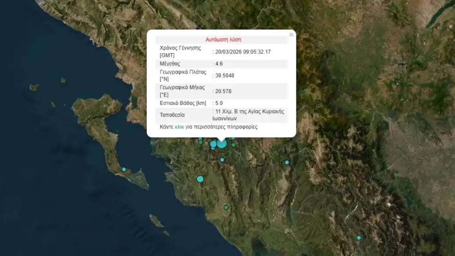Click the small Paxos island south of Corfu
Screen dimensions: 455x256
point(156,220)
